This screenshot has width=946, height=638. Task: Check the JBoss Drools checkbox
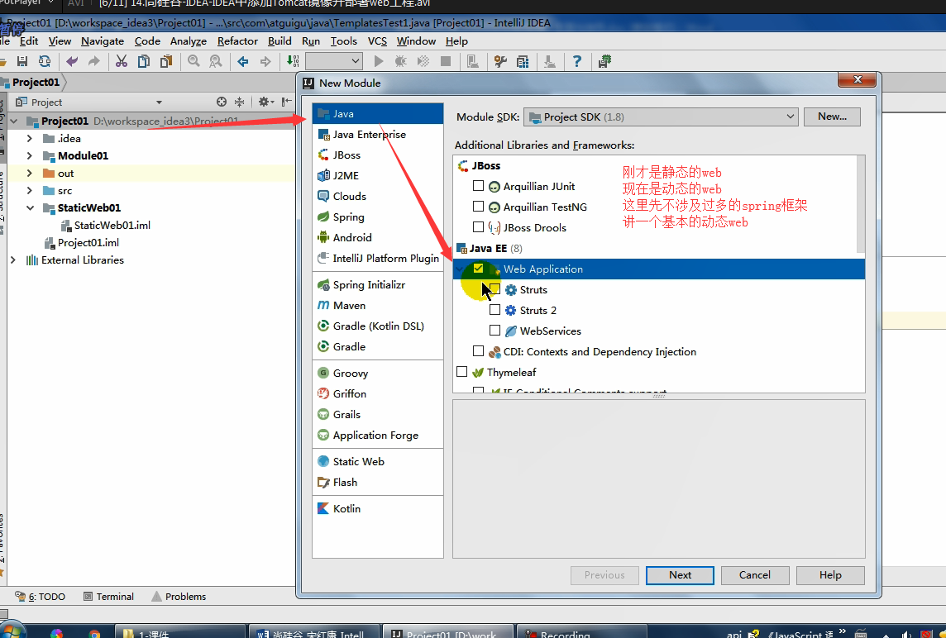pyautogui.click(x=479, y=226)
